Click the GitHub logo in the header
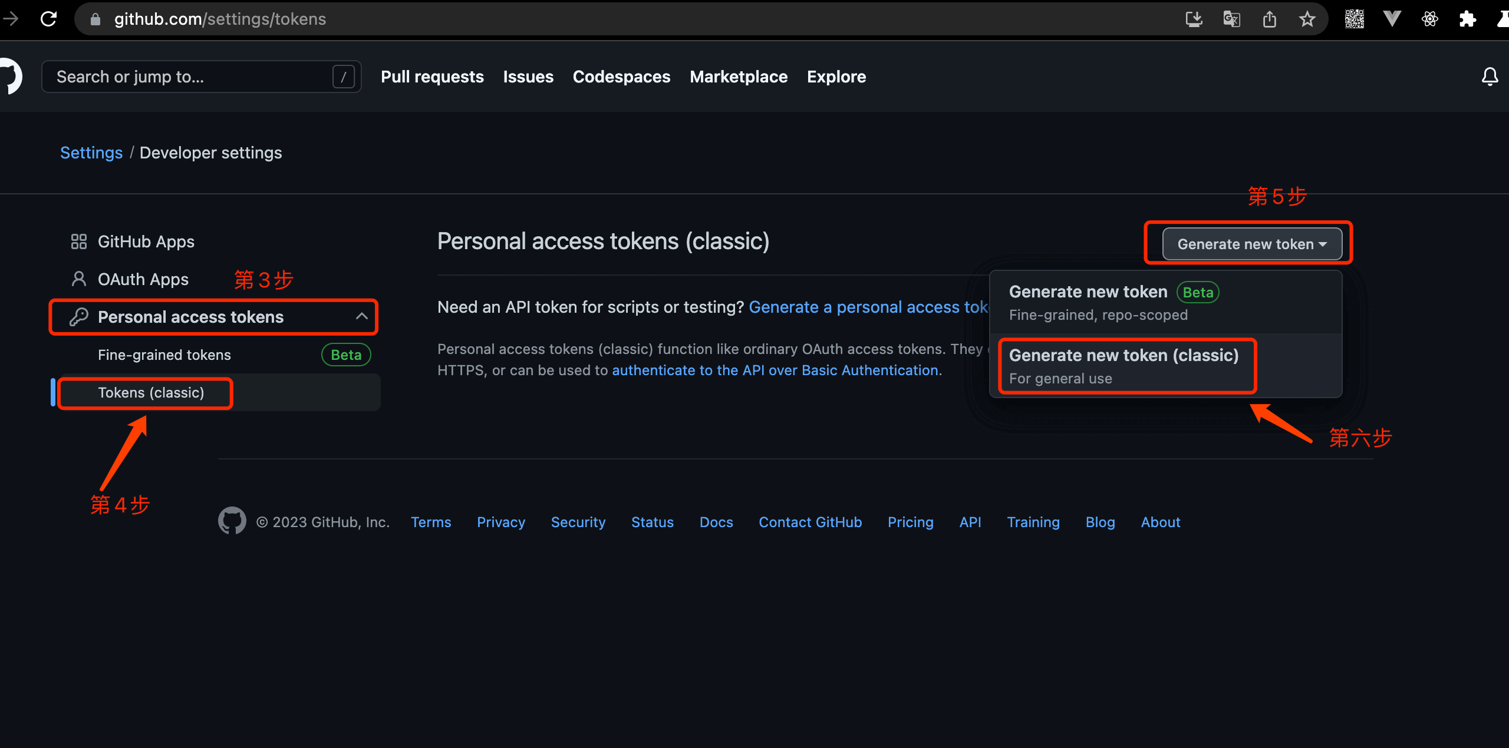Image resolution: width=1509 pixels, height=748 pixels. coord(10,77)
